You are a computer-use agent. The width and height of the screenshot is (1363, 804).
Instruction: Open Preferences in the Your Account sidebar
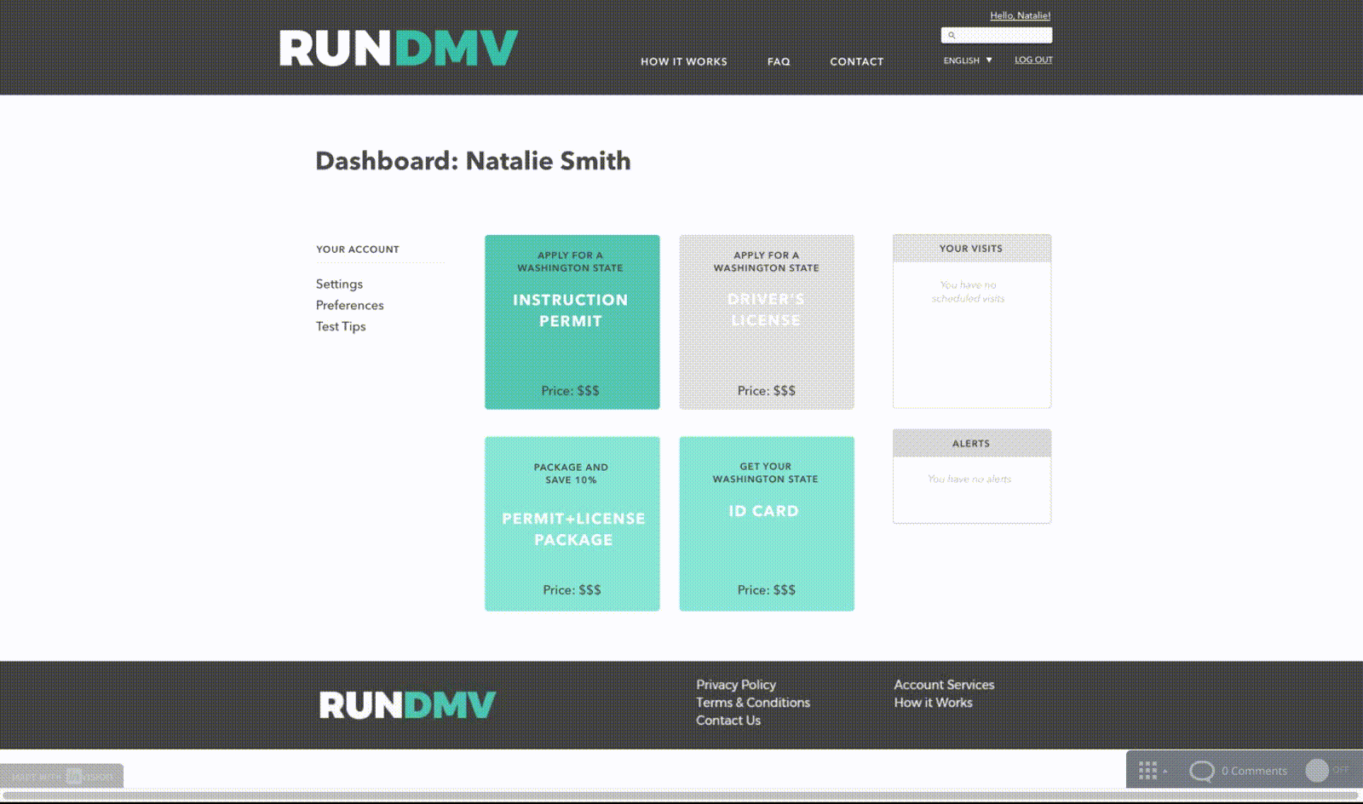349,305
